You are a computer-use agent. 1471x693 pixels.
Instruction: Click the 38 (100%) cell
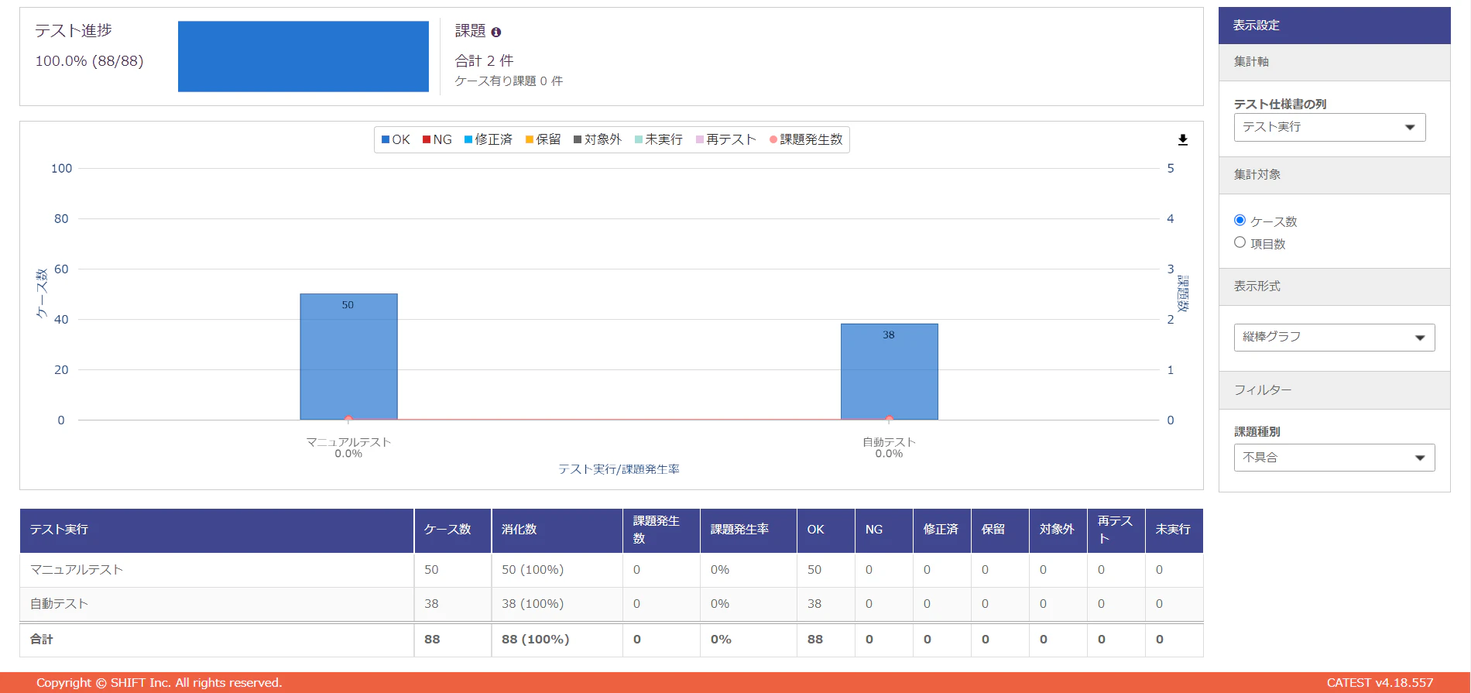tap(557, 604)
